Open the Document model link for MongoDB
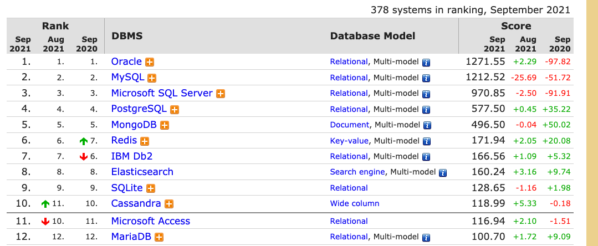Screen dimensions: 598x246 (x=349, y=125)
